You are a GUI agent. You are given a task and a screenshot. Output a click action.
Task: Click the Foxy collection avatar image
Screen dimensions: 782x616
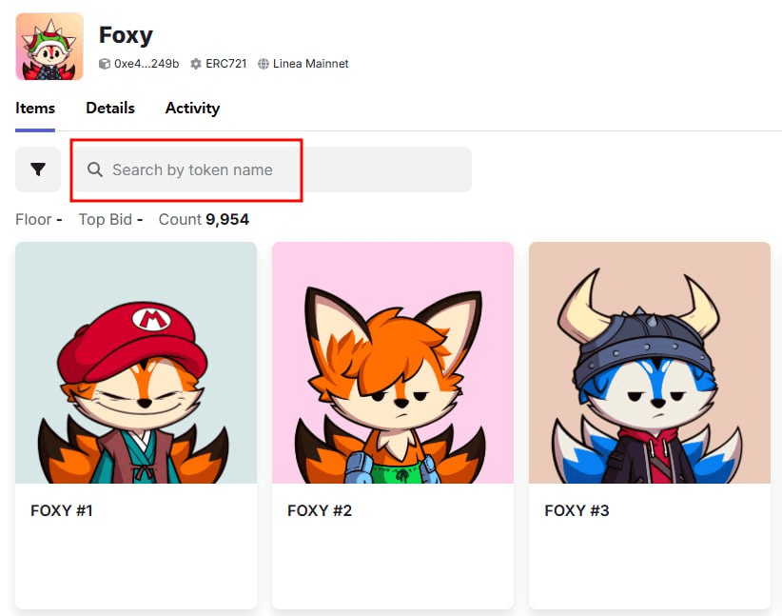49,47
